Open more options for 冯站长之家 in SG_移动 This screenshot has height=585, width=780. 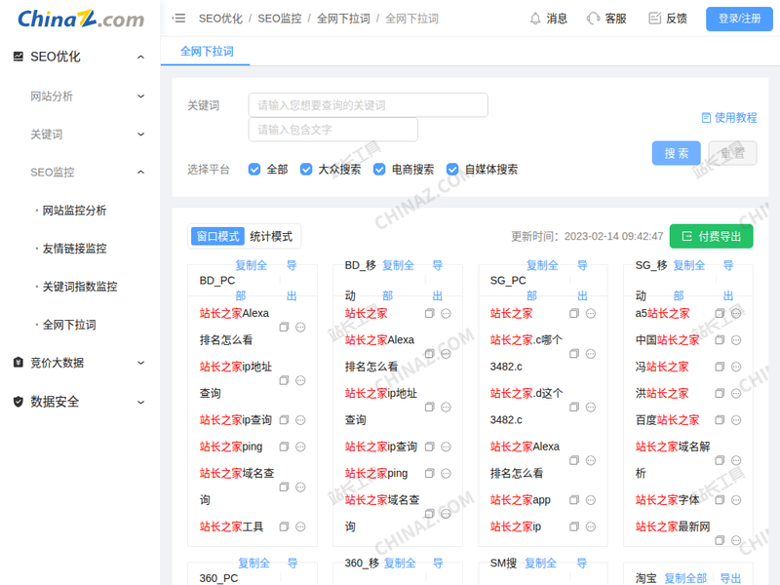click(x=736, y=367)
